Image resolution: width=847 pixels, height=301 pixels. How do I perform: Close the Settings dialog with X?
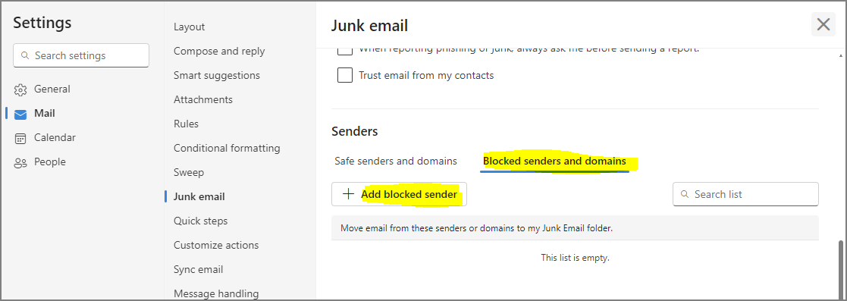(x=823, y=24)
